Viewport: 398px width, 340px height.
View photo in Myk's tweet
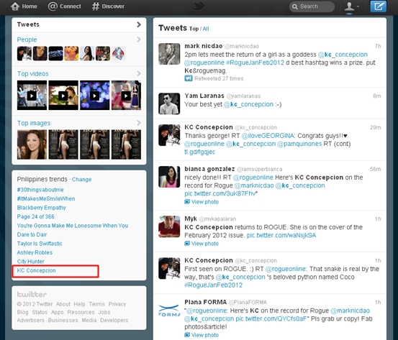[x=202, y=244]
